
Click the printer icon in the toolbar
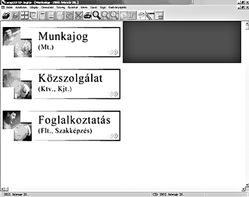[x=87, y=15]
